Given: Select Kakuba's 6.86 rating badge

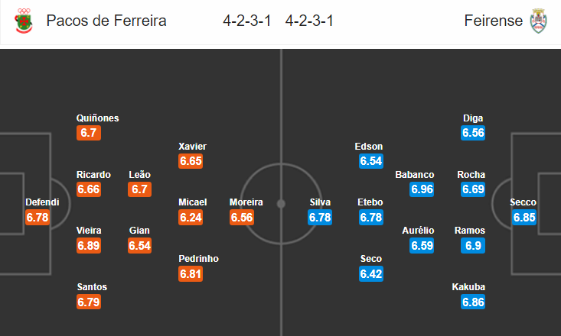Looking at the screenshot, I should (x=473, y=302).
